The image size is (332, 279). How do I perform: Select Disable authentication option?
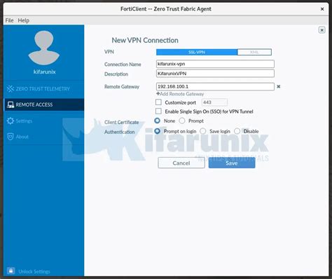237,131
